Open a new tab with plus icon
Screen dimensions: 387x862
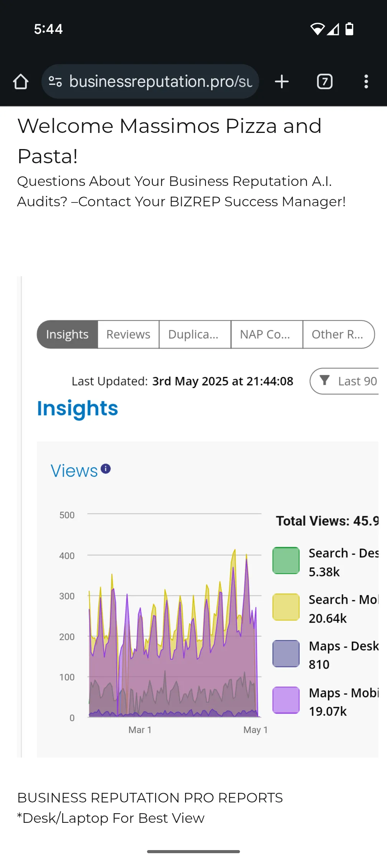pyautogui.click(x=282, y=81)
